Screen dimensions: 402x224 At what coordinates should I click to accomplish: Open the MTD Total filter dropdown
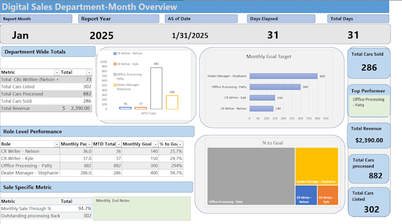(x=118, y=144)
